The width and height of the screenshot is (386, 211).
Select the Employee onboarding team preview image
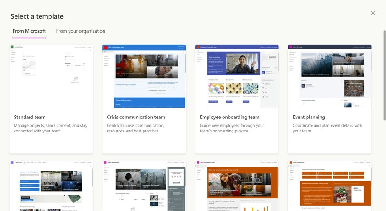click(237, 76)
